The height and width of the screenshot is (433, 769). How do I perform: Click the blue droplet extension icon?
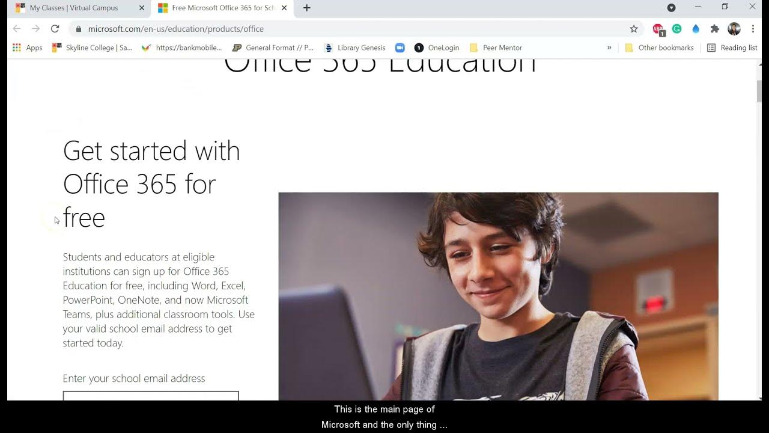[x=696, y=29]
